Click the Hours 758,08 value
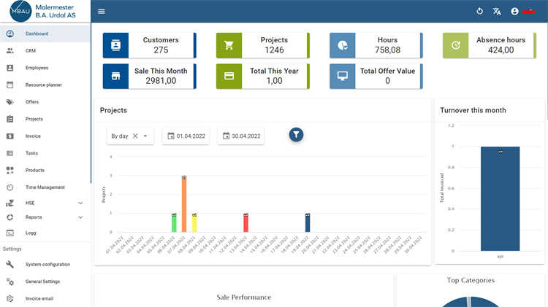This screenshot has width=548, height=307. pos(387,50)
